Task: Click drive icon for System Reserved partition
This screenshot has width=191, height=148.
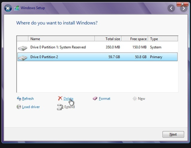Action: pos(23,48)
